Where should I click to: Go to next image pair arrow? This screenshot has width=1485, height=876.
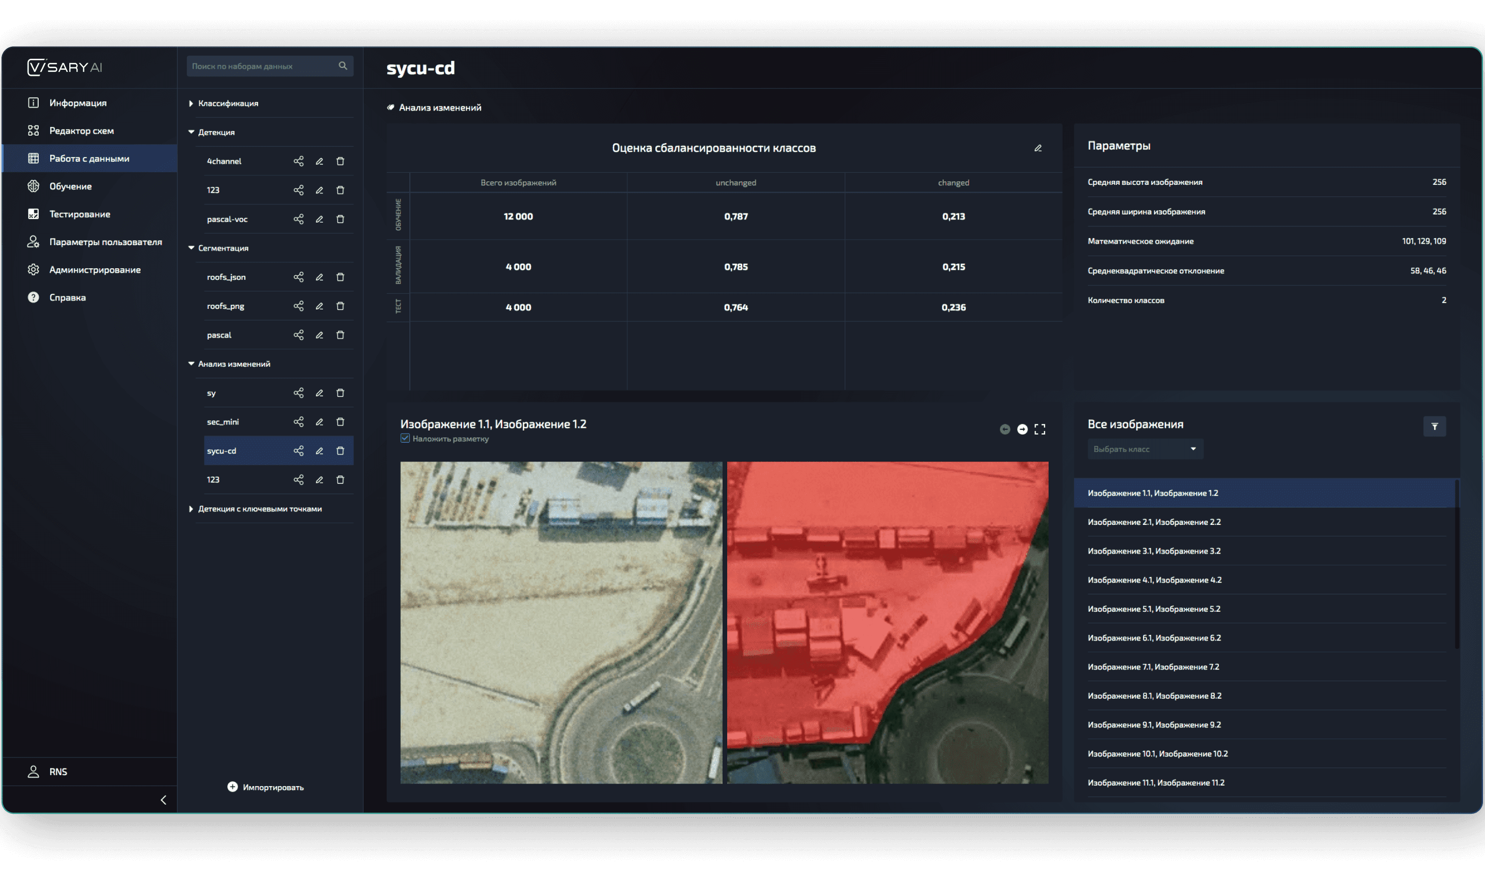(1022, 429)
